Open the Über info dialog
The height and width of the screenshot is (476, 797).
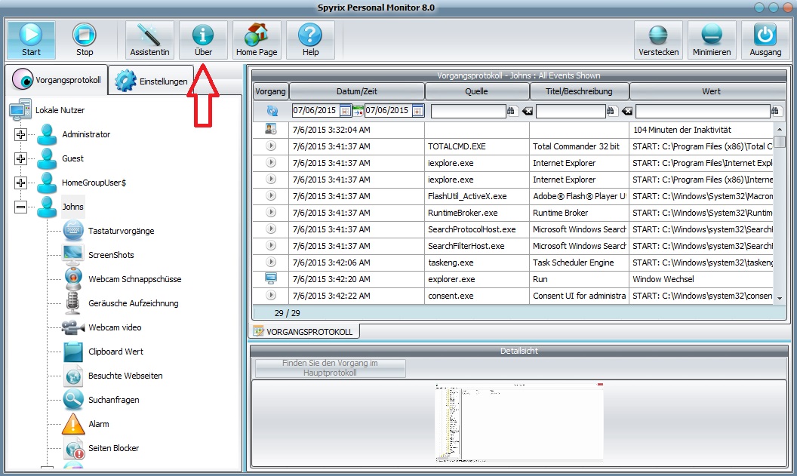point(203,40)
